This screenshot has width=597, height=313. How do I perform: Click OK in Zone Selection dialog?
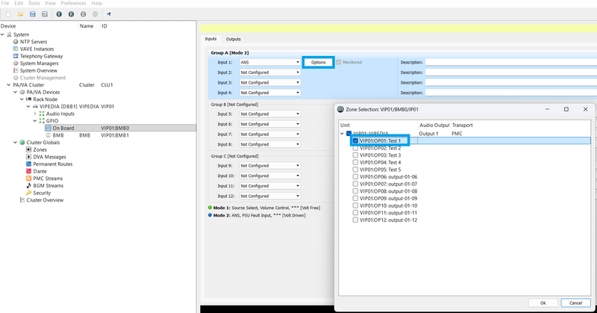tap(543, 303)
